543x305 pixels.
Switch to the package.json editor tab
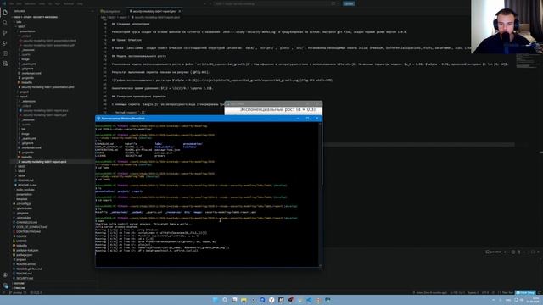click(111, 11)
